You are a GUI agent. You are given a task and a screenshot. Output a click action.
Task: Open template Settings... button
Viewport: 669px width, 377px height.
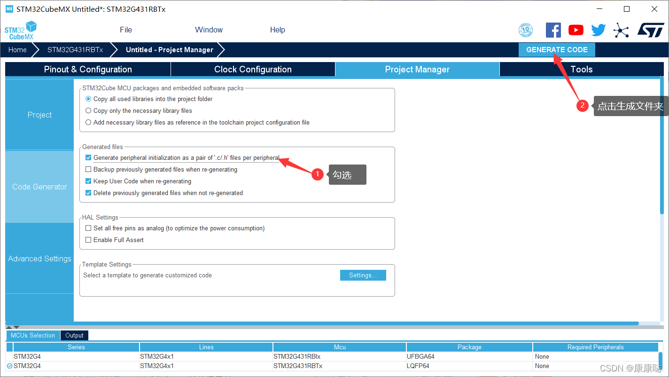coord(363,275)
